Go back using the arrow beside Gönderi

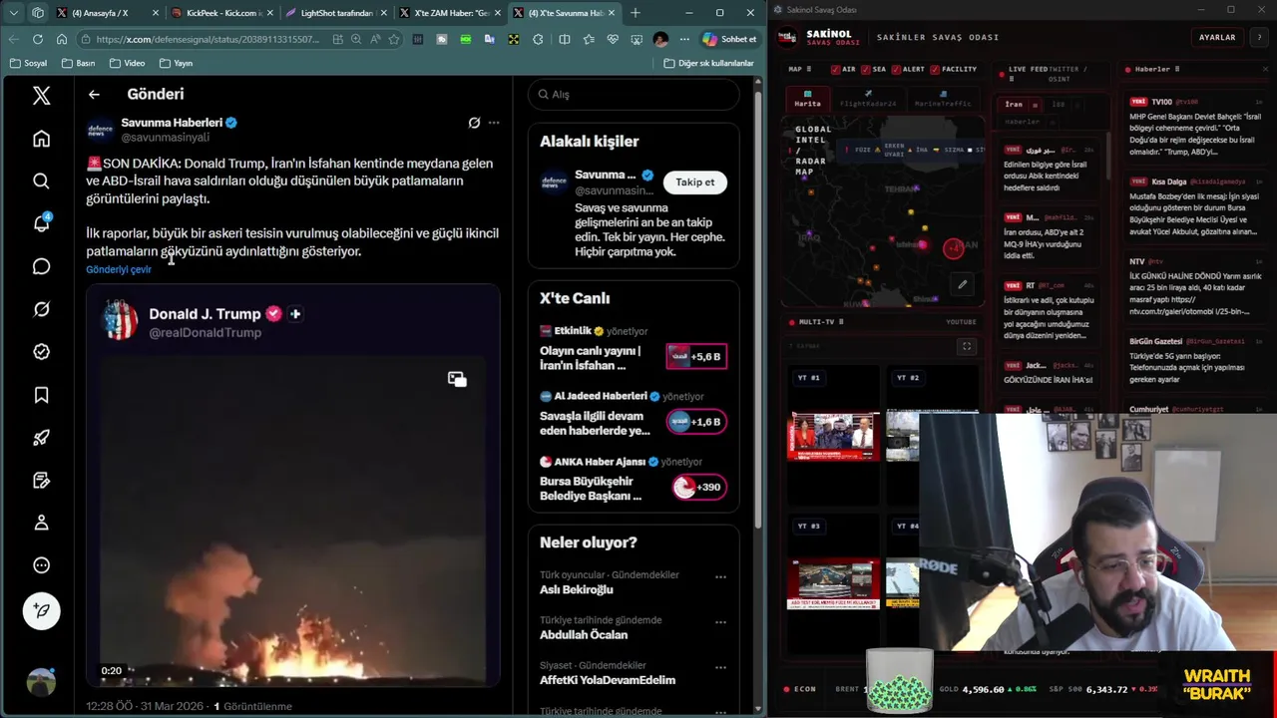point(94,94)
